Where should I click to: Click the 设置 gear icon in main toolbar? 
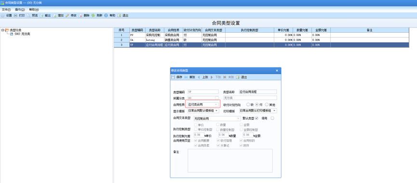[x=3, y=16]
